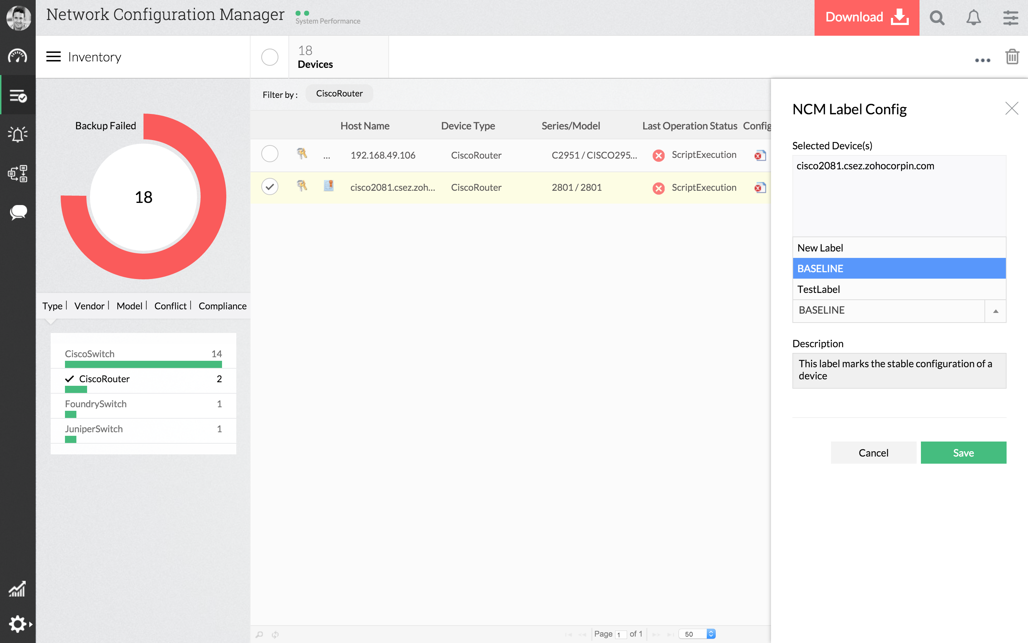Uncheck the cisco2081.csez.zoh... device row
Screen dimensions: 1028x643
coord(270,187)
